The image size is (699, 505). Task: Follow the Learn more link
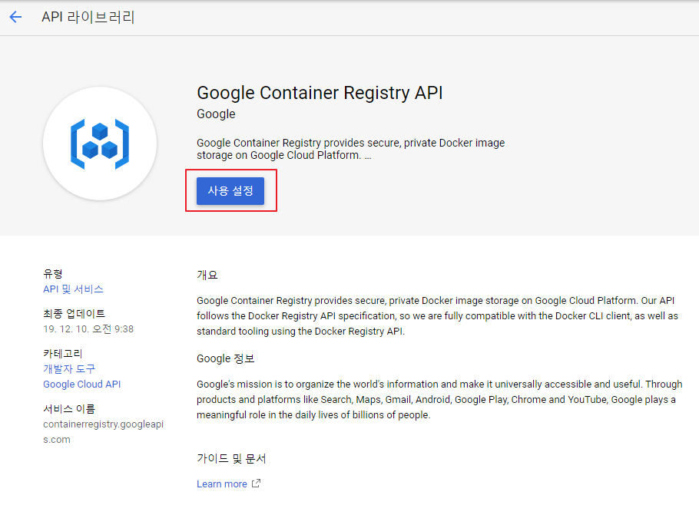222,484
